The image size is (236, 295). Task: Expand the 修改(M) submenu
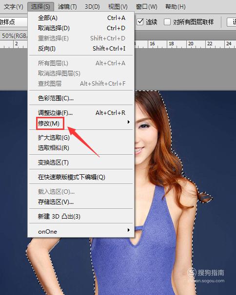pos(81,123)
